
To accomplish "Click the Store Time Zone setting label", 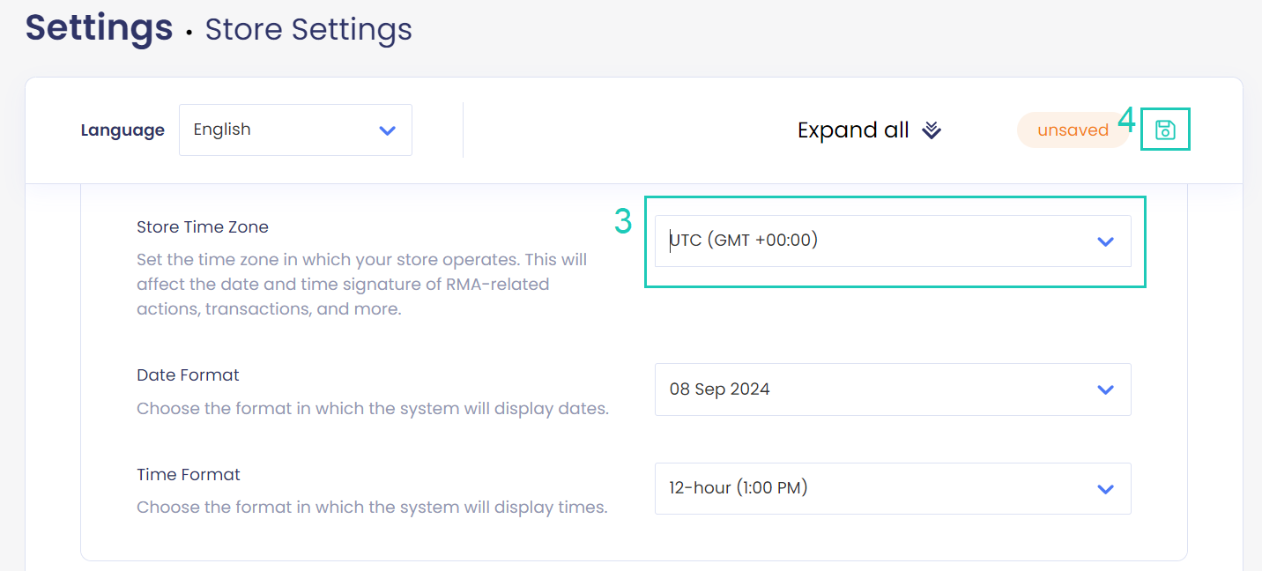I will [203, 227].
